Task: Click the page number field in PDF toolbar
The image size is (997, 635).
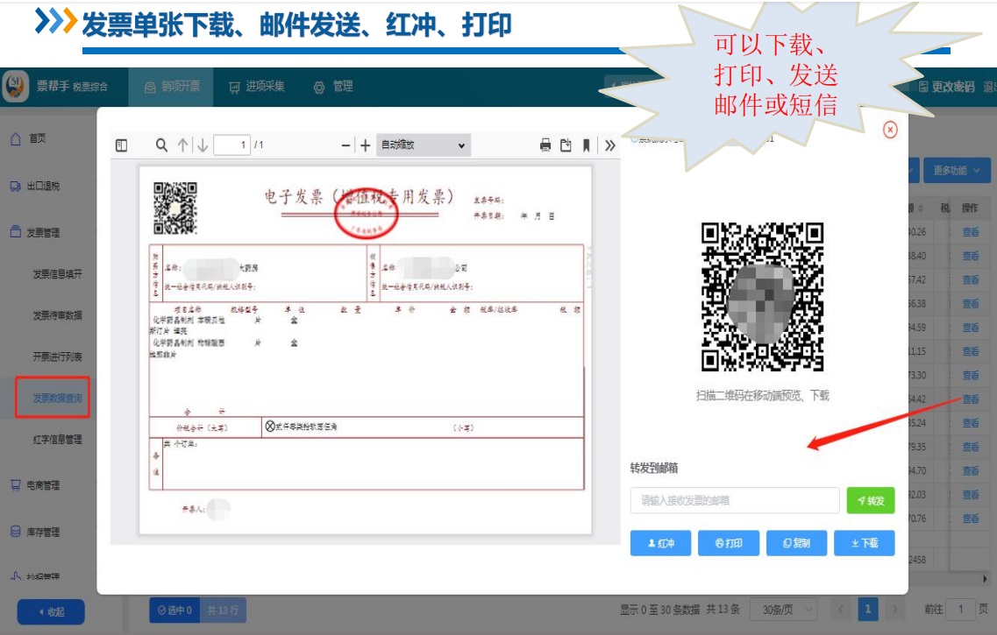Action: [231, 145]
